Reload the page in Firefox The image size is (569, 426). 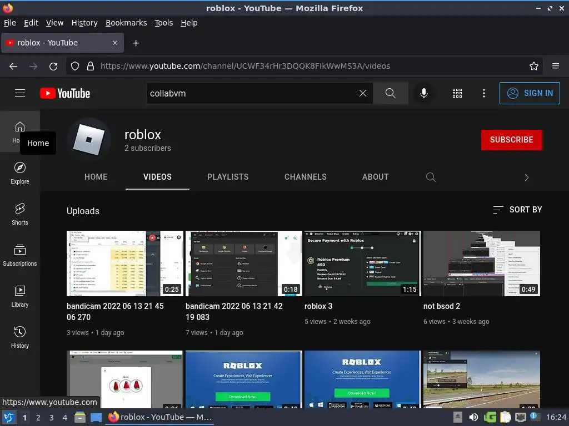coord(53,67)
